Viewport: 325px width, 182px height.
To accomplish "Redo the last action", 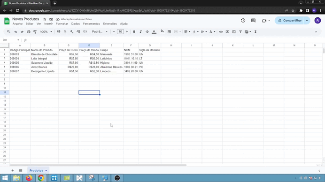I will pos(22,32).
